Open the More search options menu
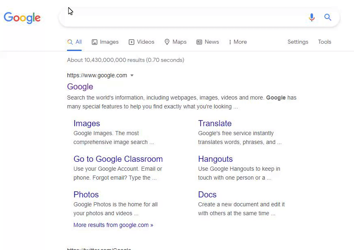This screenshot has height=250, width=354. tap(237, 42)
